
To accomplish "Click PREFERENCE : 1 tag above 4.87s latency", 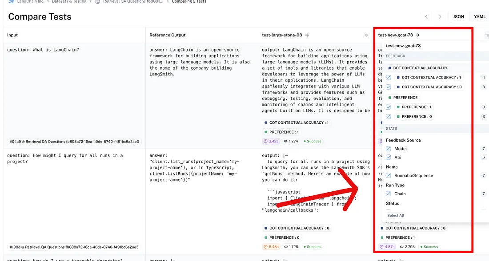I will pyautogui.click(x=397, y=237).
